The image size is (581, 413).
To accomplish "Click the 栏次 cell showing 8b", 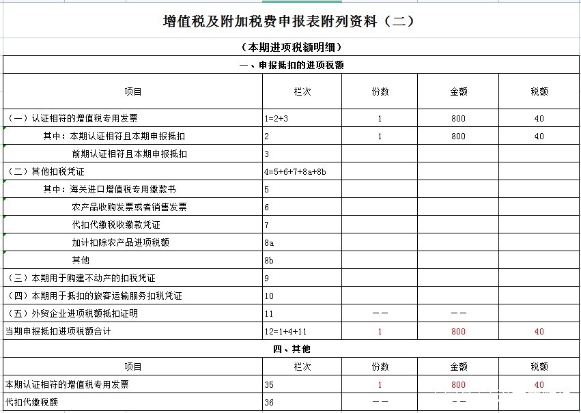I will pos(302,260).
